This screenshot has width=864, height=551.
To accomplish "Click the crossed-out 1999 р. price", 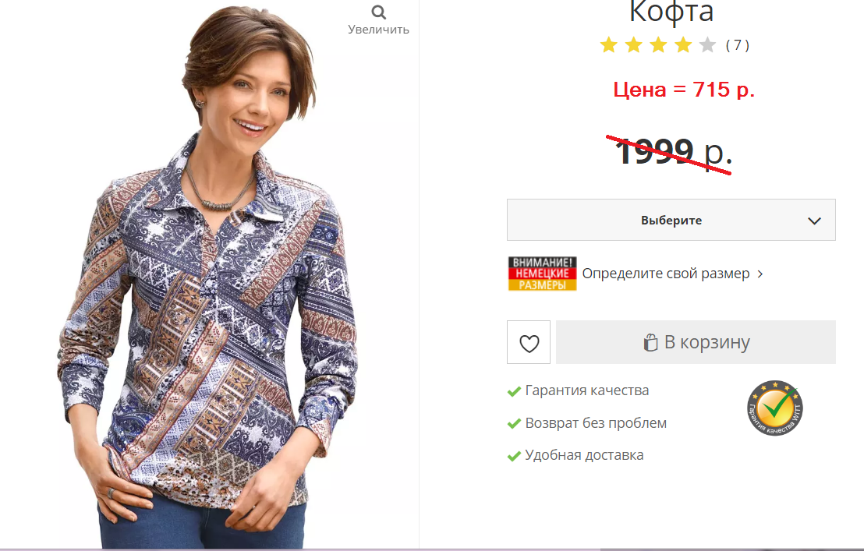I will coord(673,151).
